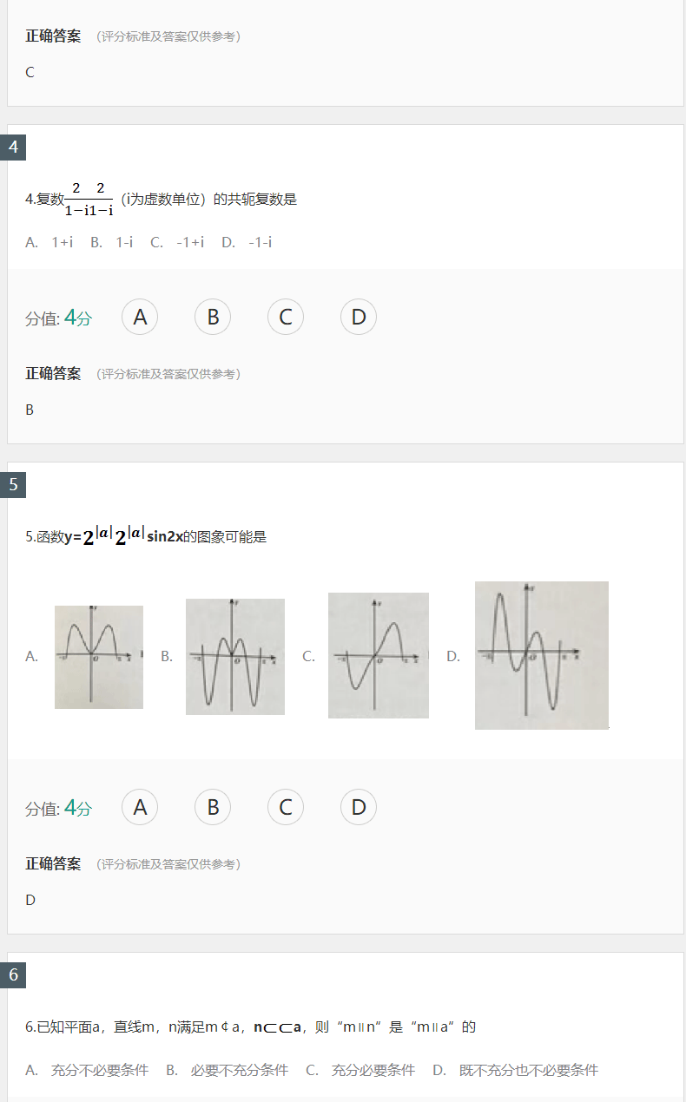Open graph thumbnail for option A

98,655
